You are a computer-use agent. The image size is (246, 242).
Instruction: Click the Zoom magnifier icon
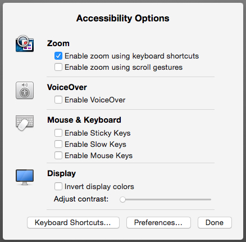25,43
